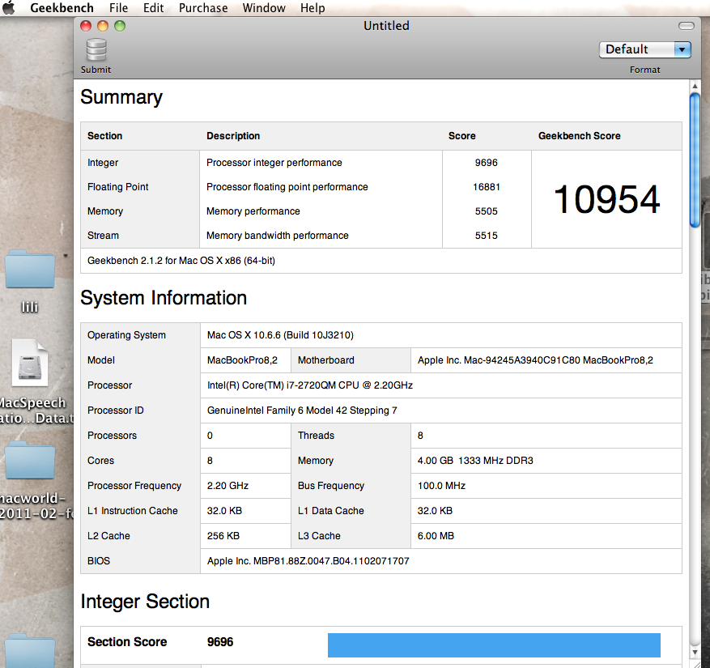
Task: Click the Description column header
Action: pyautogui.click(x=233, y=136)
